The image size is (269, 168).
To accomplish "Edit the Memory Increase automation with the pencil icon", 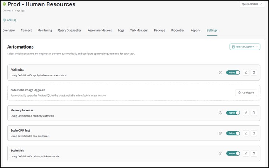I will pos(246,113).
